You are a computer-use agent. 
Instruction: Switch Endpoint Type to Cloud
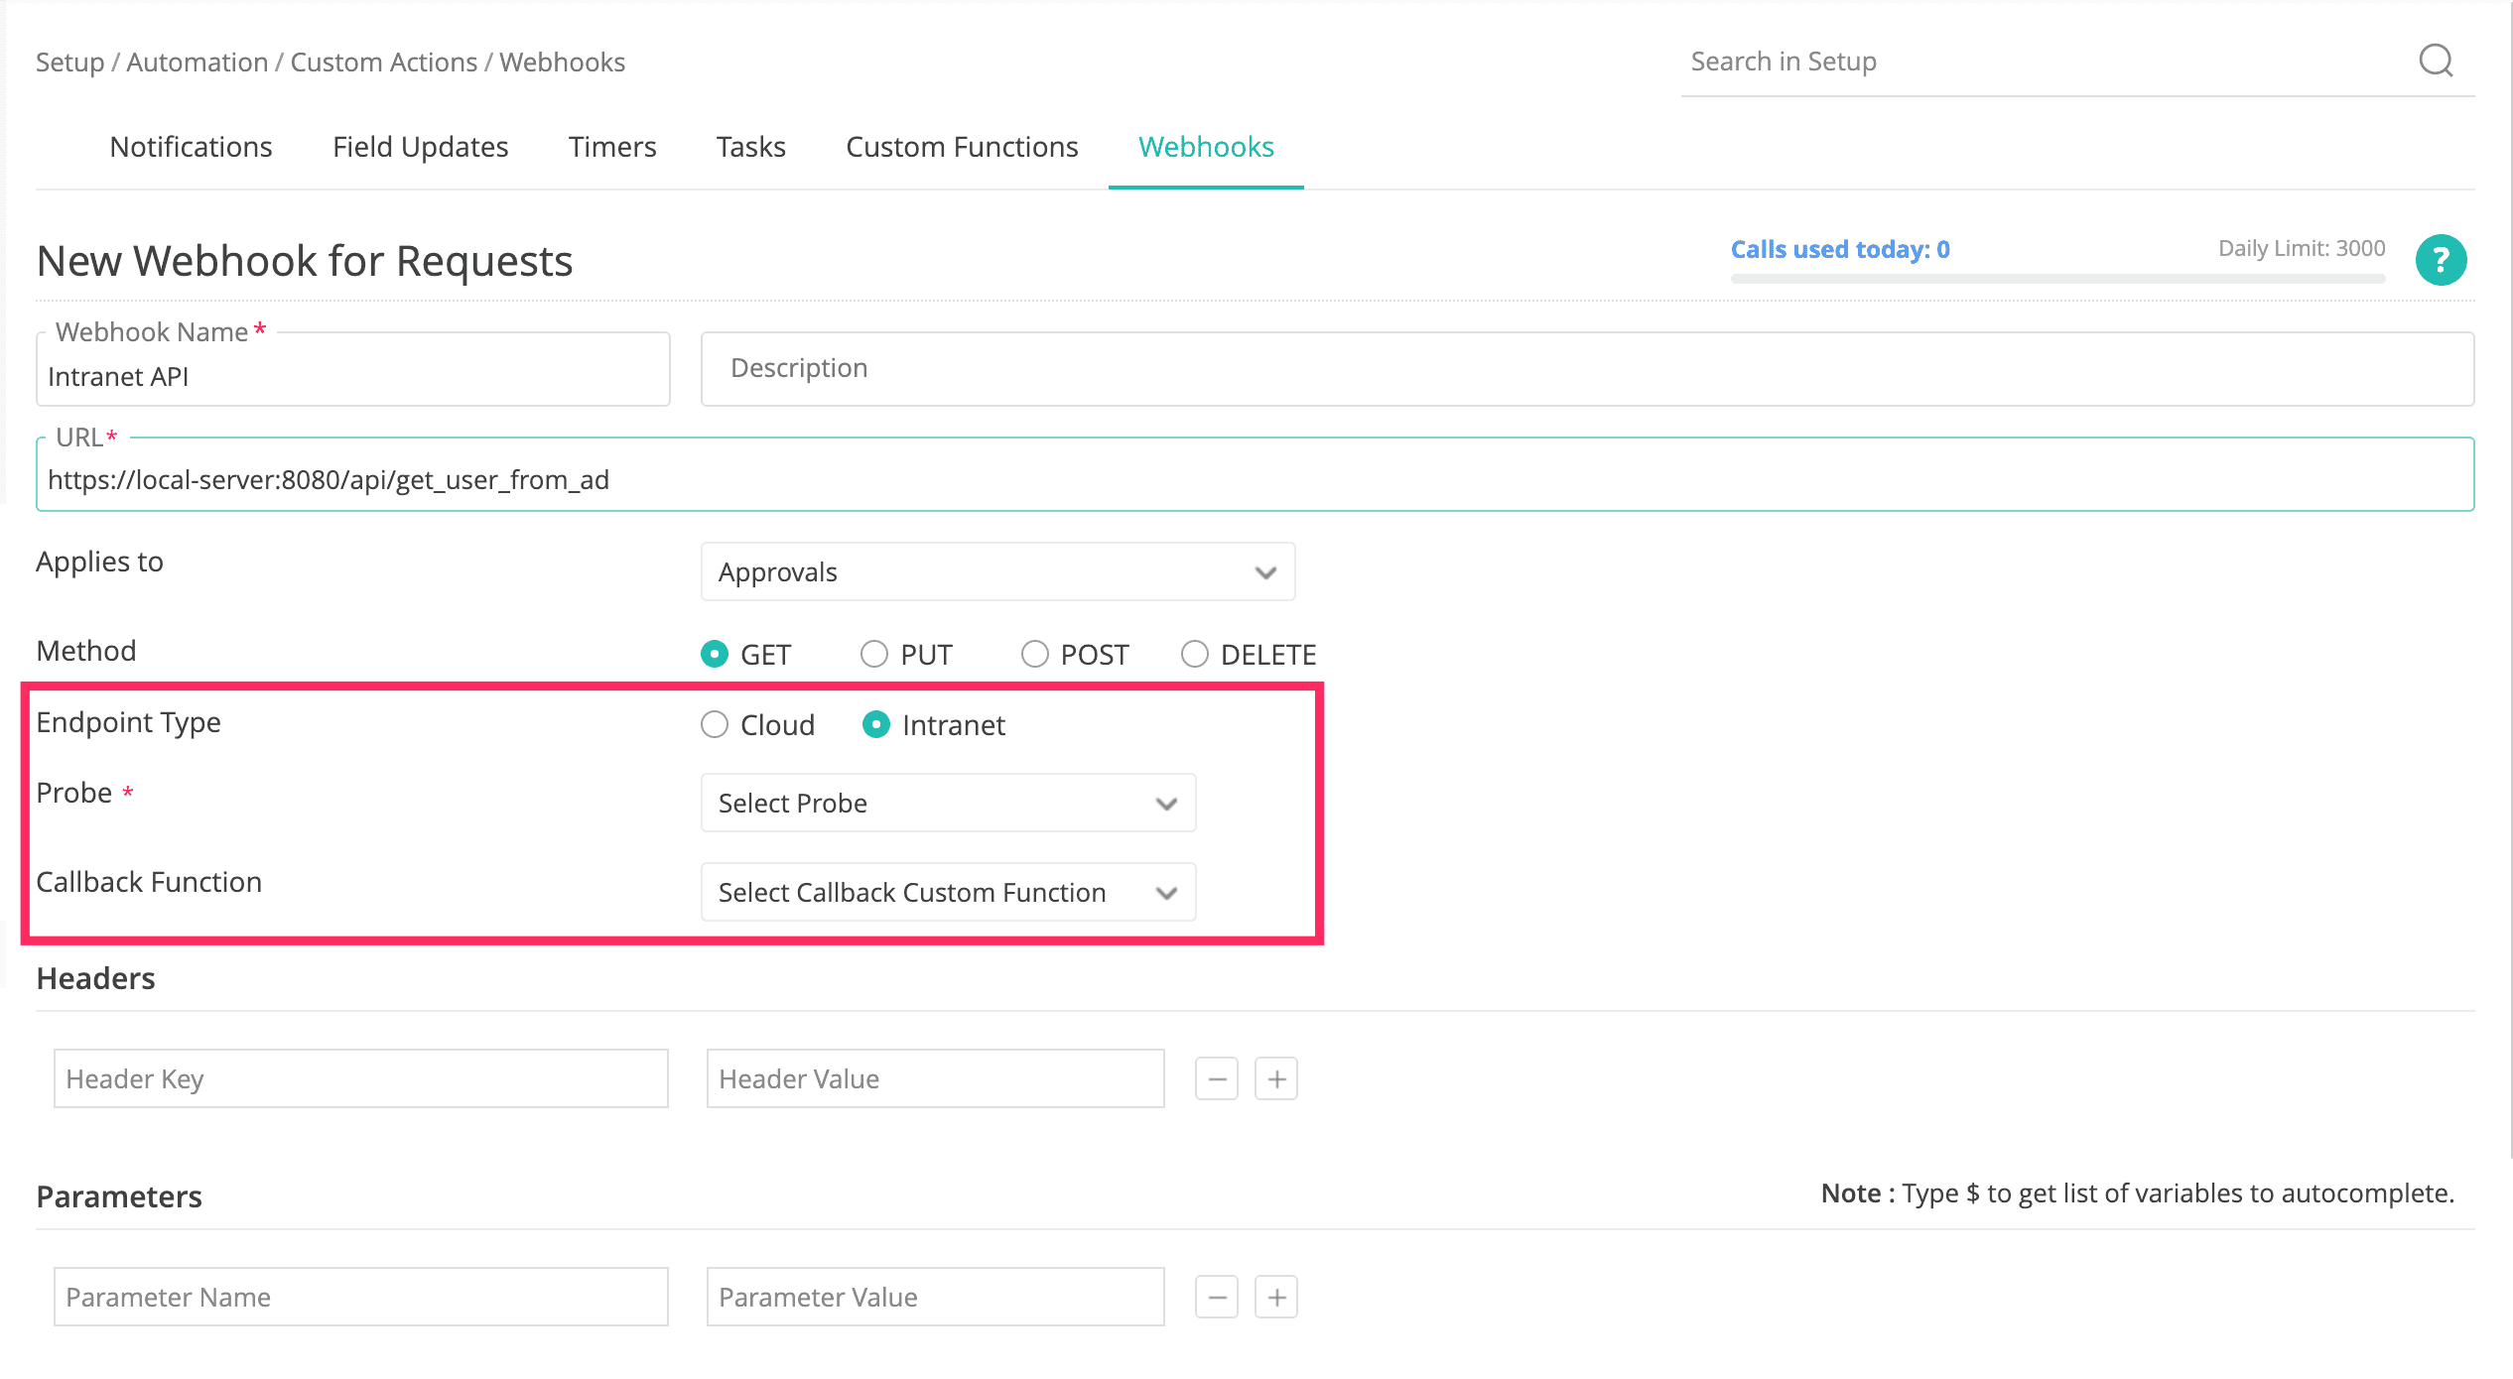715,725
